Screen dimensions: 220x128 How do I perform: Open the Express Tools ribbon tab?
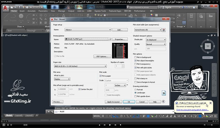[100, 11]
